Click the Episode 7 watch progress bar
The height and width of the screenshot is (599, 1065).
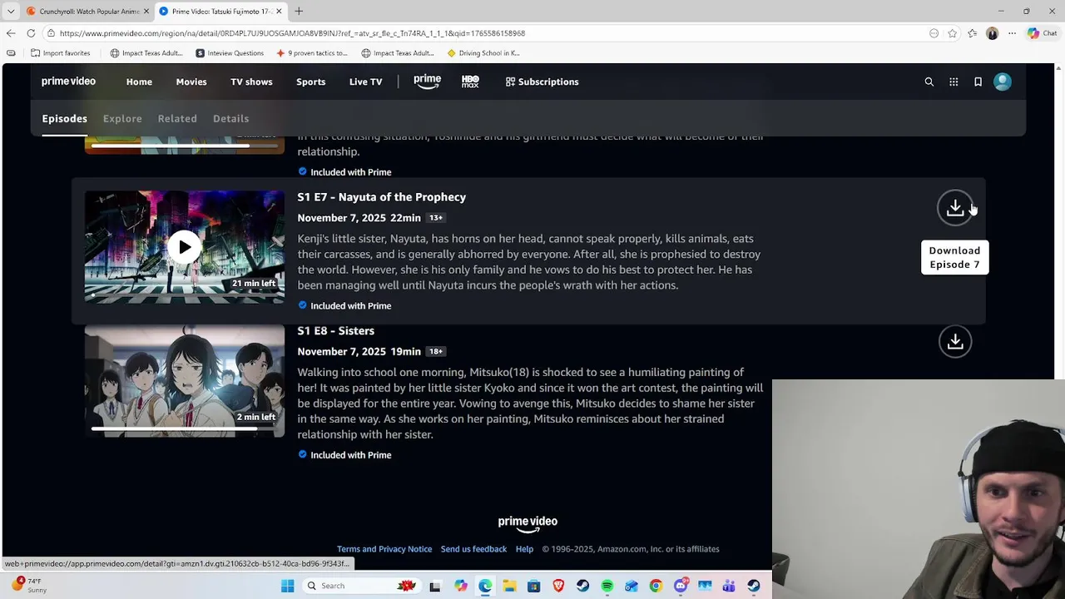coord(184,295)
